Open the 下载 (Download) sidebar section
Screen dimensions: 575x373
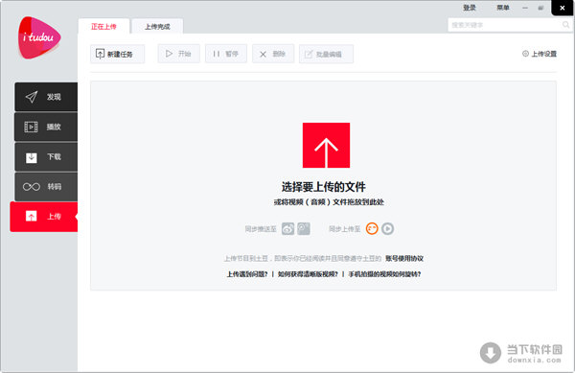[46, 157]
